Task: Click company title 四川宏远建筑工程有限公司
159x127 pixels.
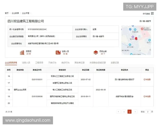Action: pos(26,21)
